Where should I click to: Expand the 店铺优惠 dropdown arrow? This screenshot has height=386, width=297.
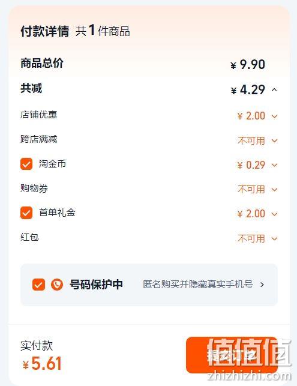pos(274,116)
